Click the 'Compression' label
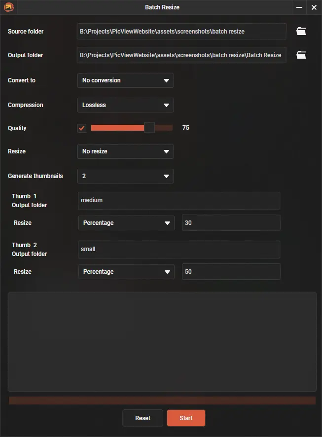 pos(26,105)
